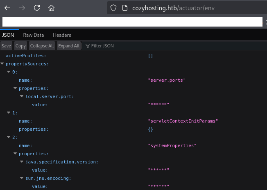The height and width of the screenshot is (190, 267).
Task: Collapse the java.specification.version node
Action: [x=22, y=162]
